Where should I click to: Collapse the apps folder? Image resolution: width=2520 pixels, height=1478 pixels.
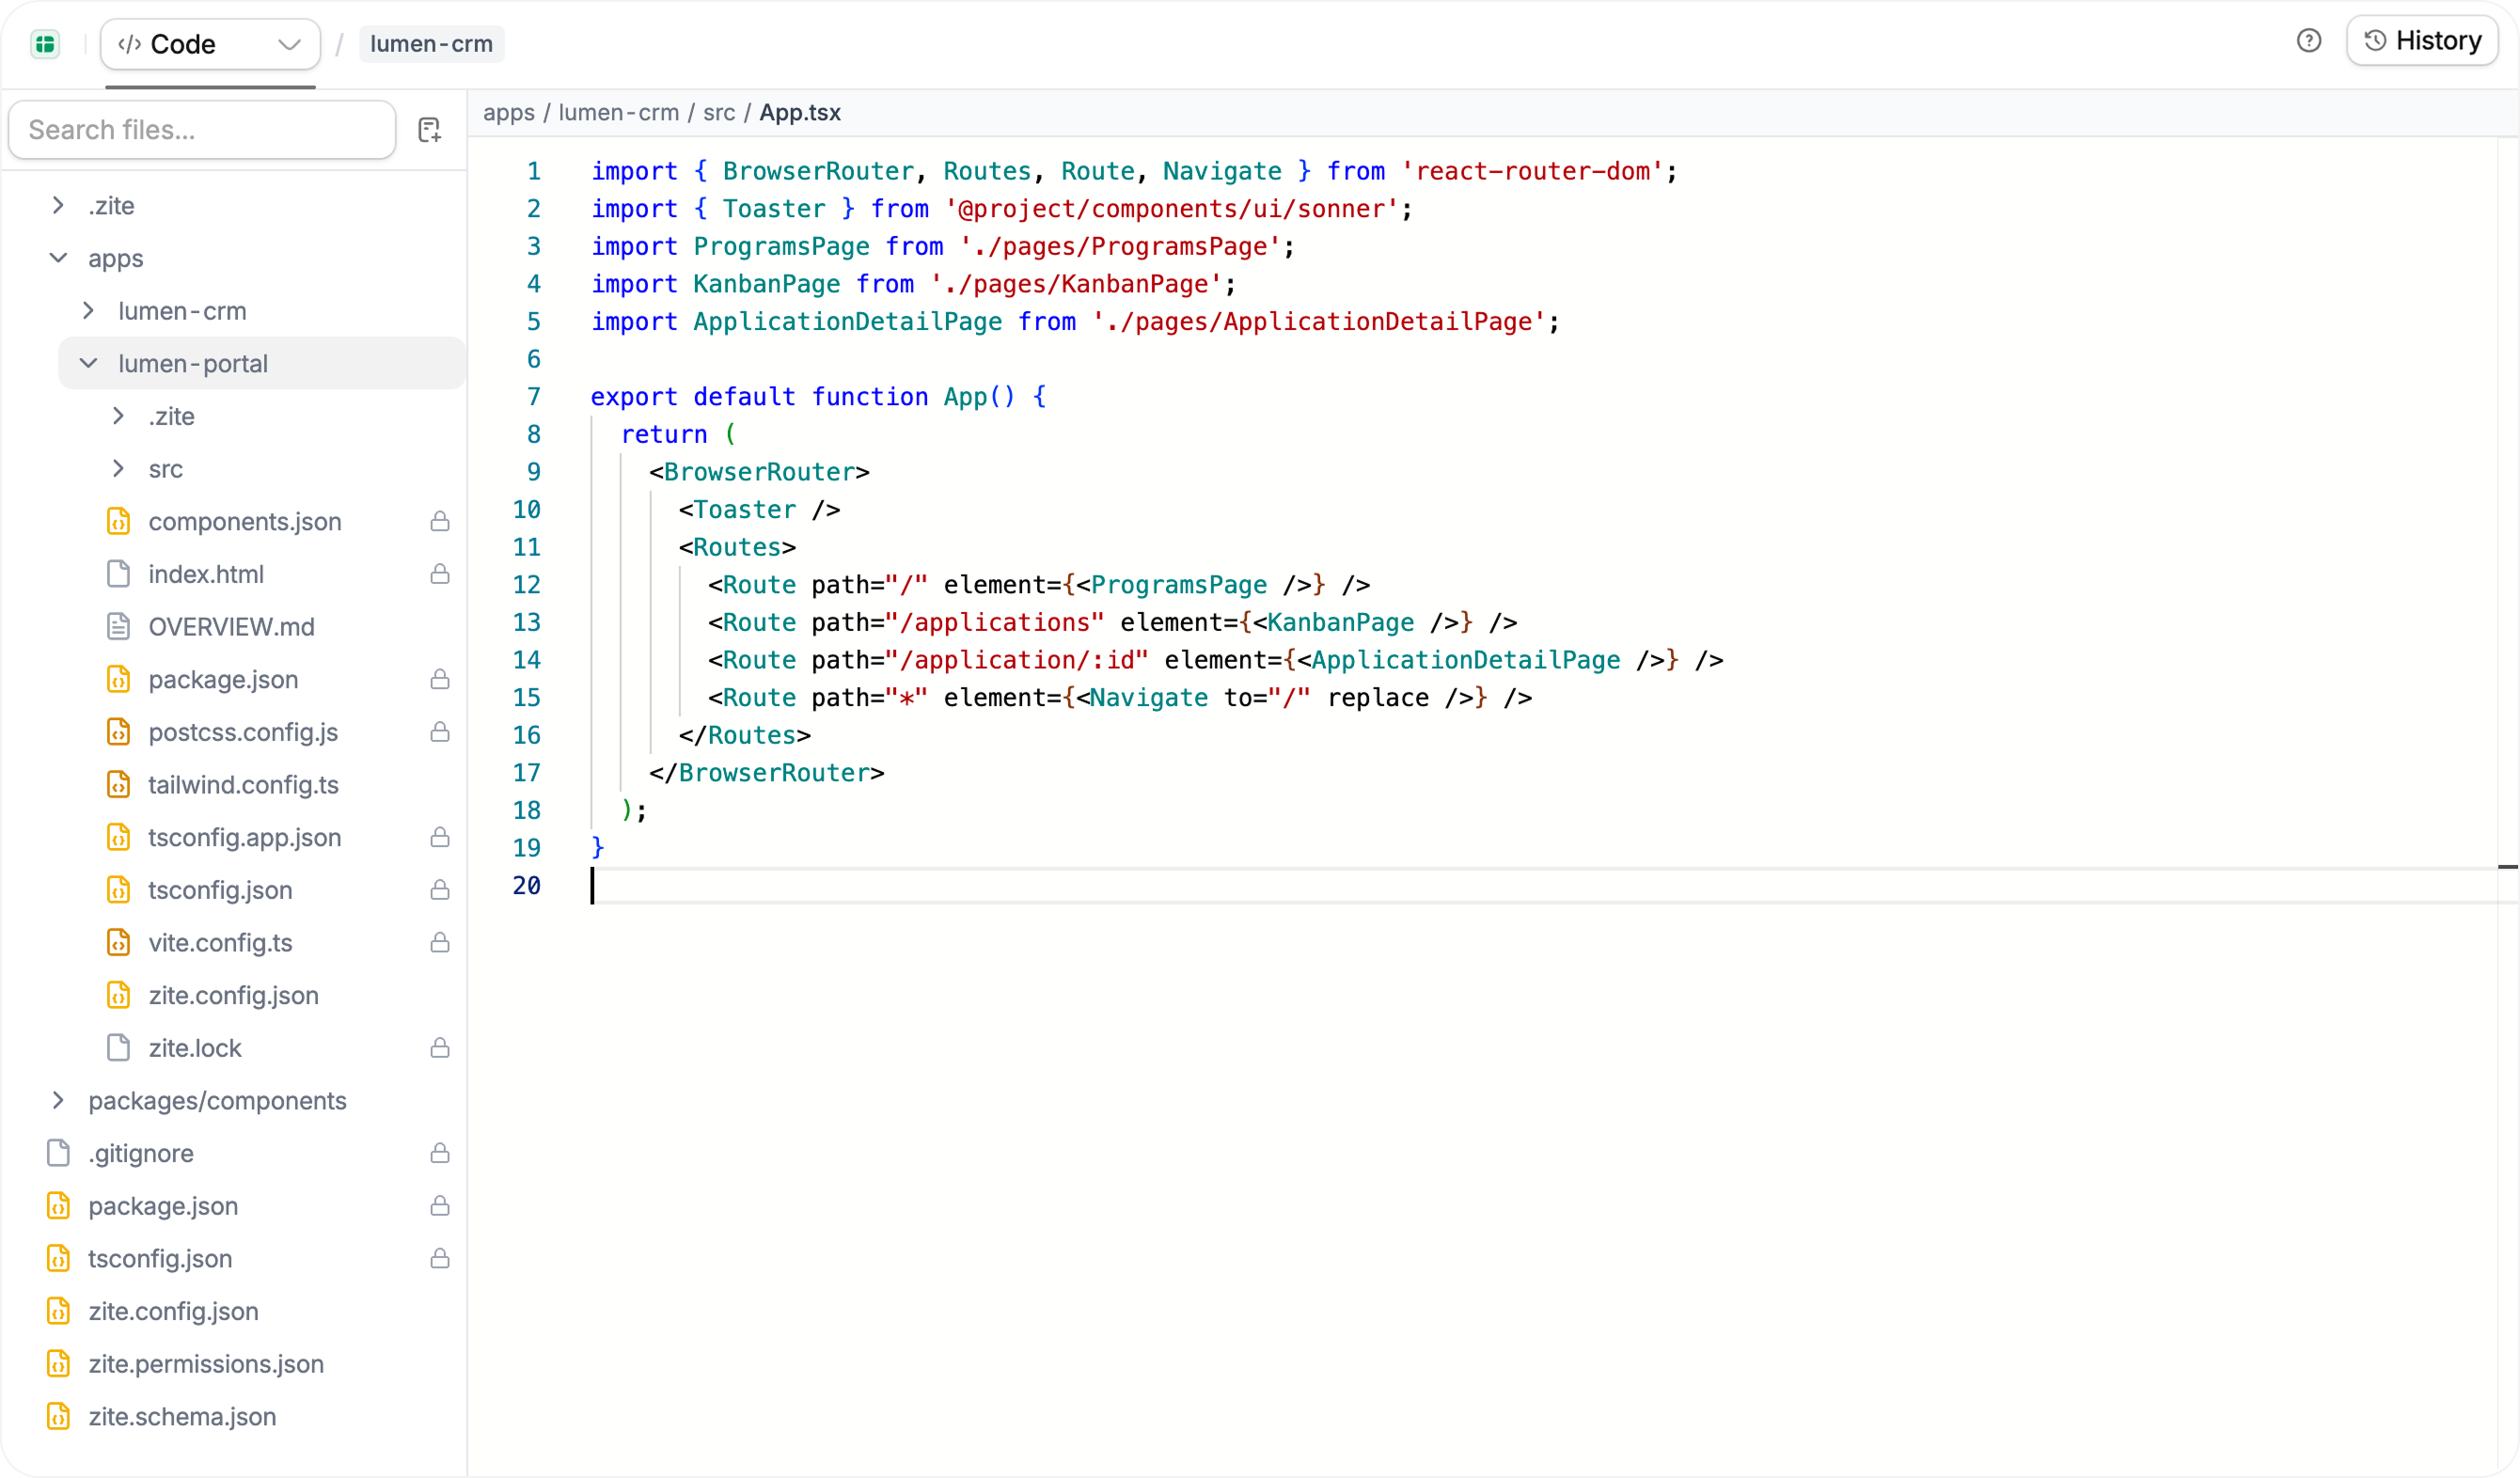tap(58, 258)
